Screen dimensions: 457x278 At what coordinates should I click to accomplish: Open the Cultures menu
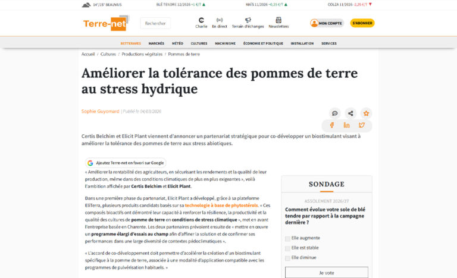(199, 43)
